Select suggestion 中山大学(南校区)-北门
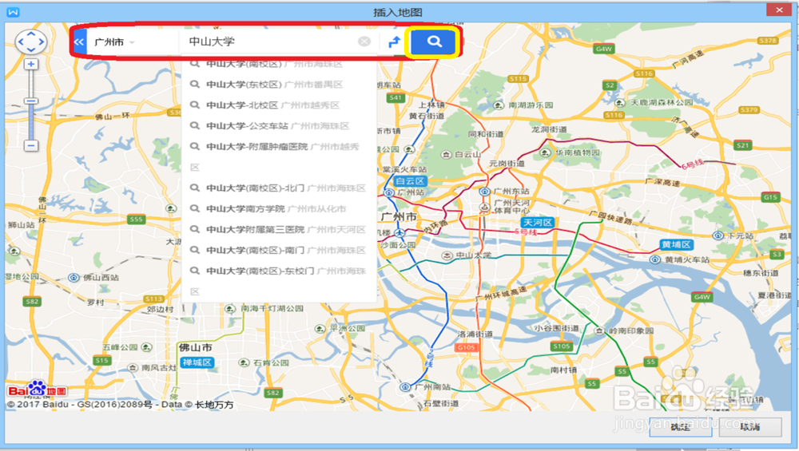This screenshot has height=451, width=799. (x=279, y=188)
